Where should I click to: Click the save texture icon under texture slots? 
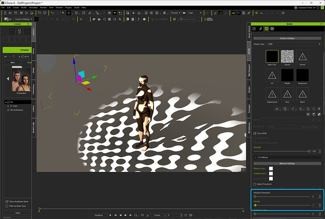pyautogui.click(x=285, y=109)
